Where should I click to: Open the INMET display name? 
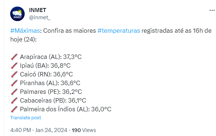pyautogui.click(x=37, y=10)
